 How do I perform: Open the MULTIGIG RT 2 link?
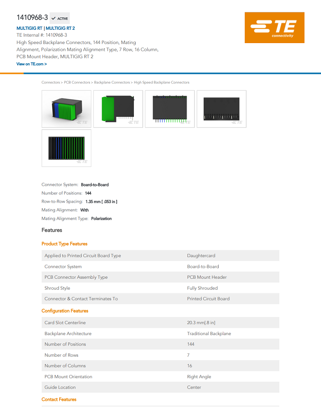(61, 28)
